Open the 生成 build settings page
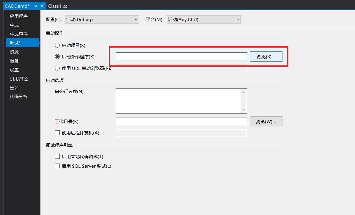This screenshot has height=215, width=355. click(14, 25)
